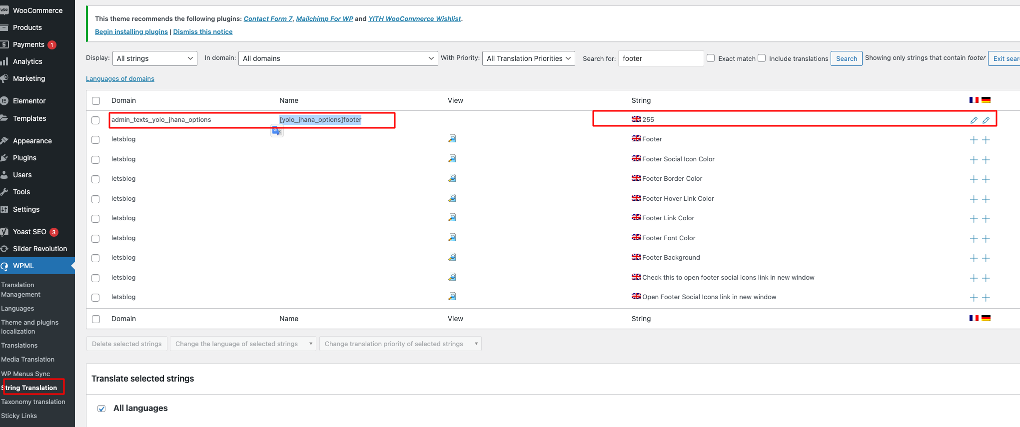
Task: Go to Plugins menu
Action: (x=24, y=158)
